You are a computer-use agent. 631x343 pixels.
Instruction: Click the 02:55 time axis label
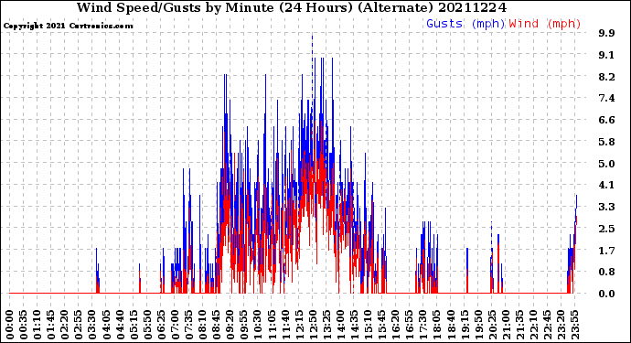[x=79, y=325]
